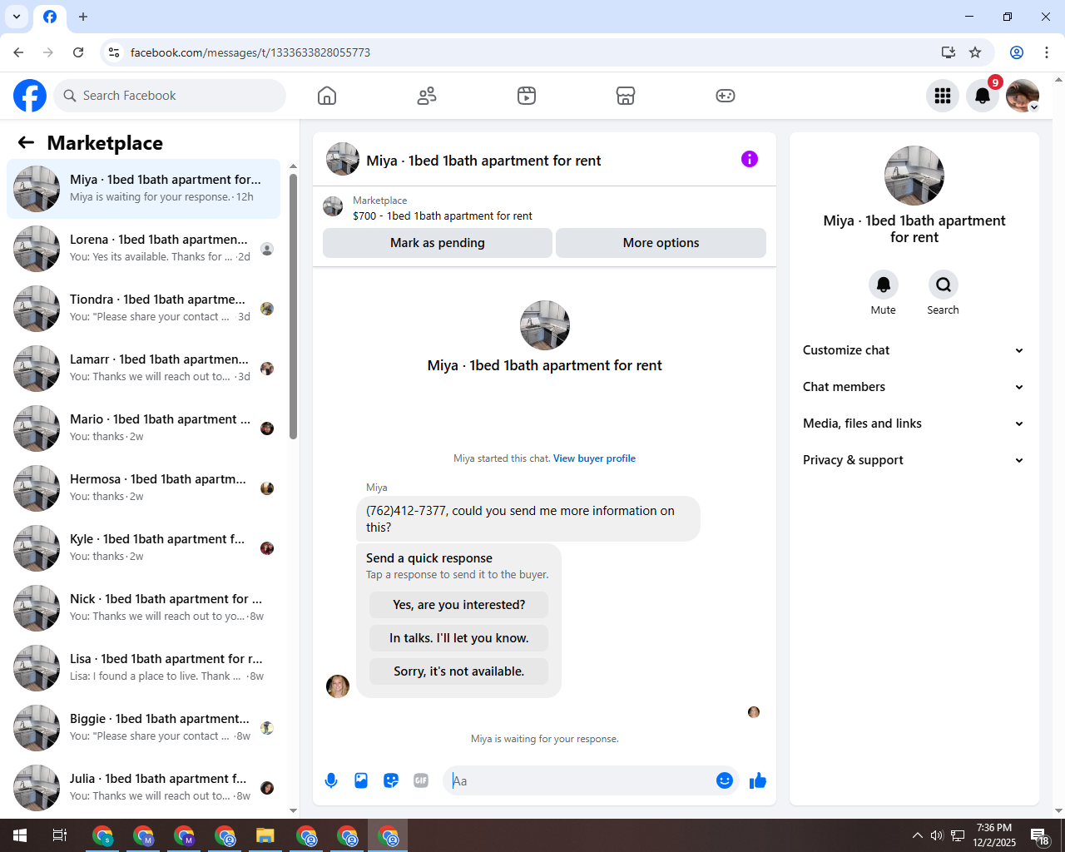This screenshot has height=852, width=1065.
Task: Open Lorena conversation in list
Action: tap(143, 249)
